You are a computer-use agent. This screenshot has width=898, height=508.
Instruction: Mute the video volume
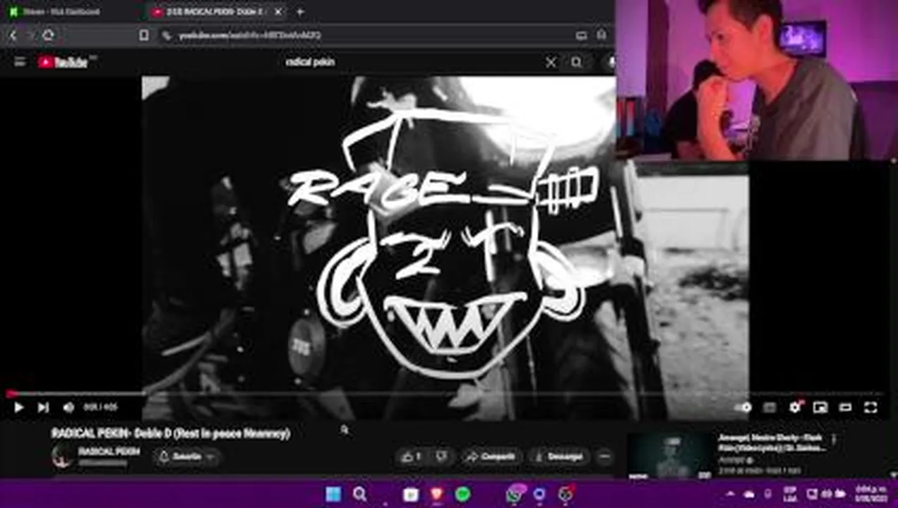(68, 407)
